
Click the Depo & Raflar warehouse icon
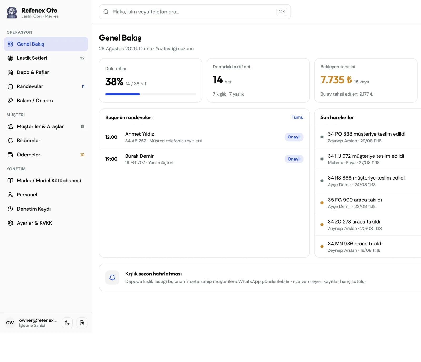coord(10,72)
